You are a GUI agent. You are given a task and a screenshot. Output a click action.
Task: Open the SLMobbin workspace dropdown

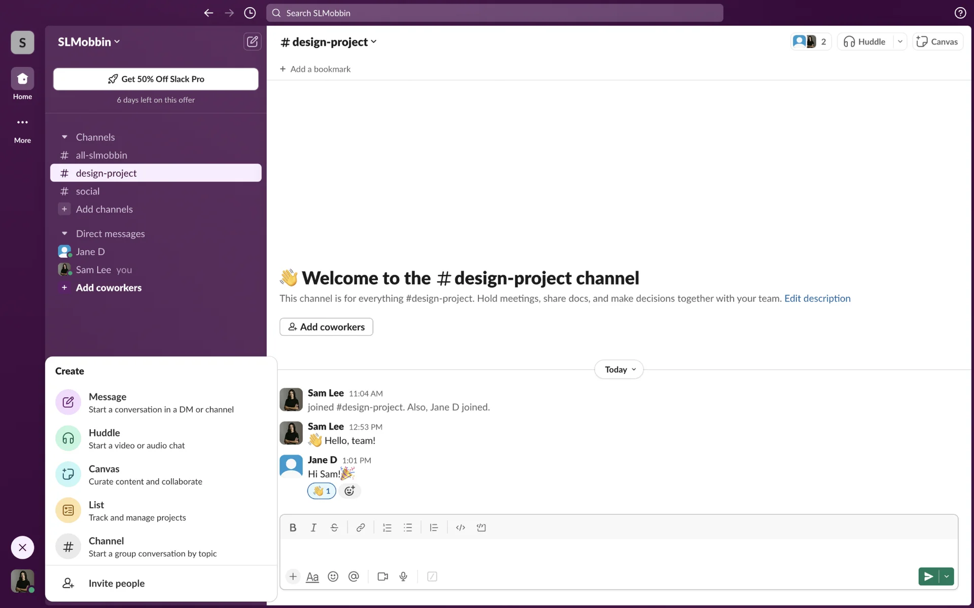[89, 42]
